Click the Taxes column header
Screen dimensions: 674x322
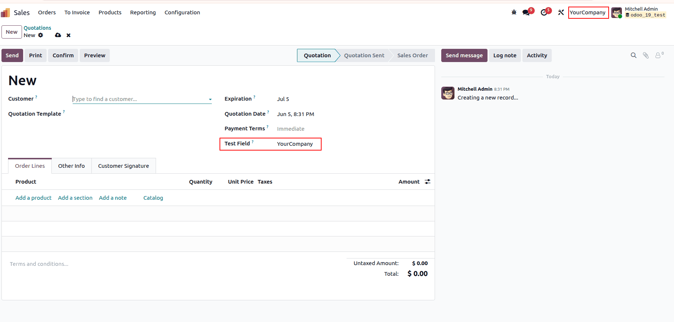265,182
